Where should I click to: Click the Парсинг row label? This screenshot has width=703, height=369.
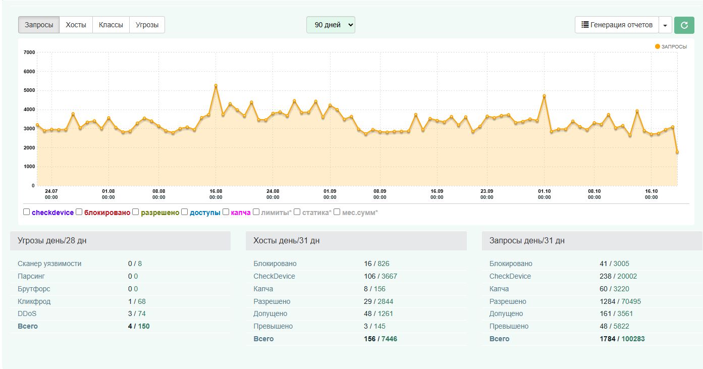32,276
